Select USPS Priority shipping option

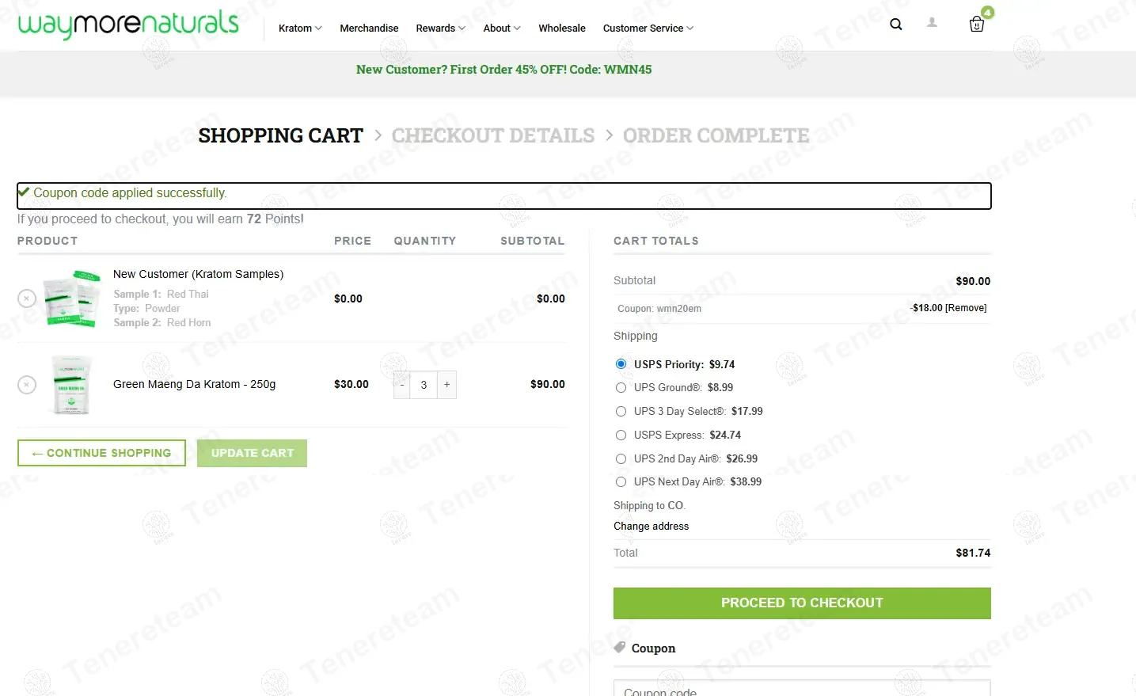click(621, 364)
